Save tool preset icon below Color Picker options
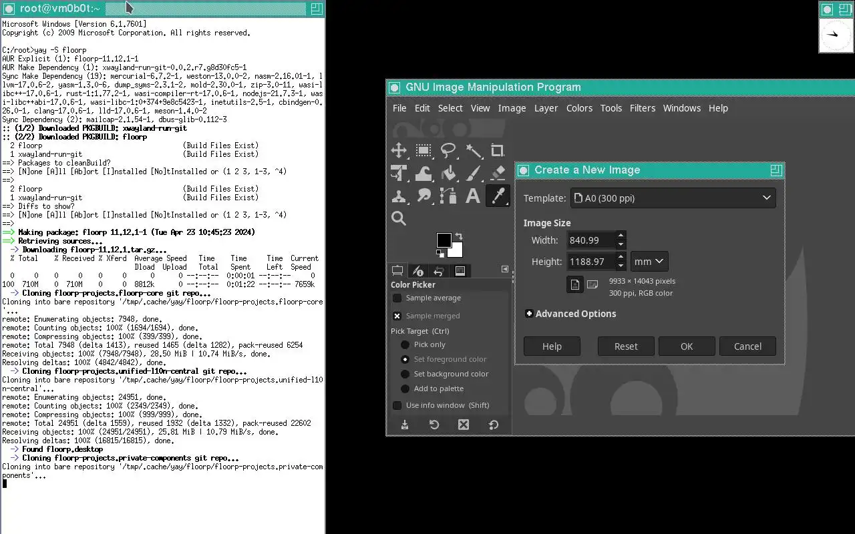The height and width of the screenshot is (534, 855). point(405,425)
